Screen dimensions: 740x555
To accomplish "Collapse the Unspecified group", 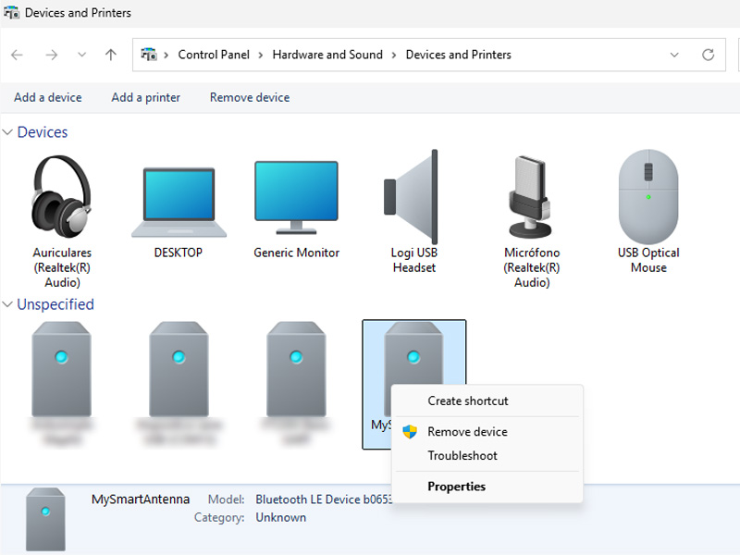I will pyautogui.click(x=8, y=304).
